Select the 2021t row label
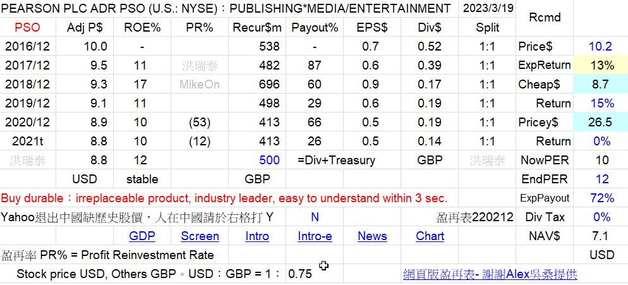The height and width of the screenshot is (285, 628). click(28, 141)
